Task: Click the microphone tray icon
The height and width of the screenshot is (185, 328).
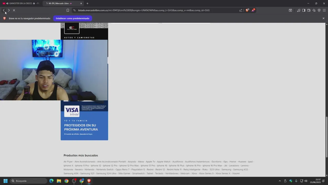Action: click(x=296, y=181)
